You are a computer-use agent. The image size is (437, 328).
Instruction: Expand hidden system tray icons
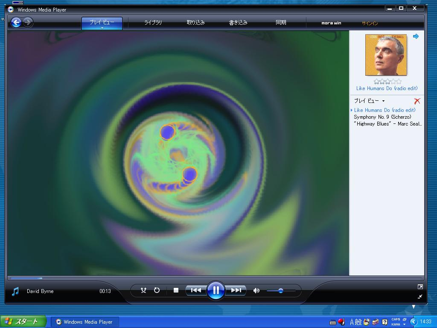click(x=414, y=322)
